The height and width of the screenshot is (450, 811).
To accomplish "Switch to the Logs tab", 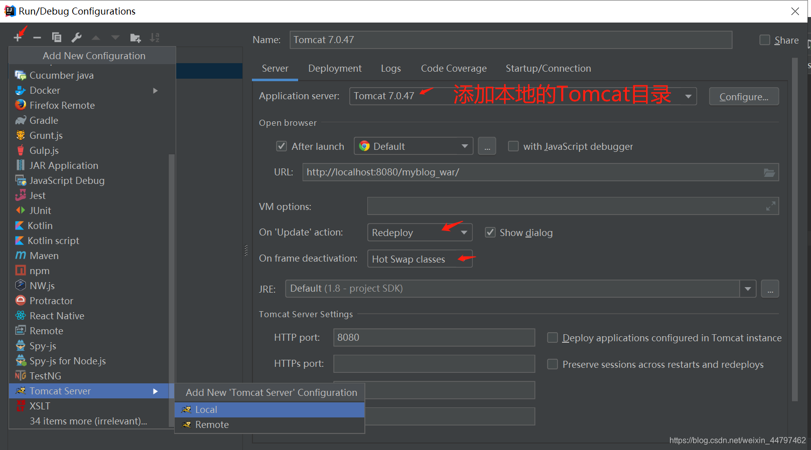I will [390, 69].
